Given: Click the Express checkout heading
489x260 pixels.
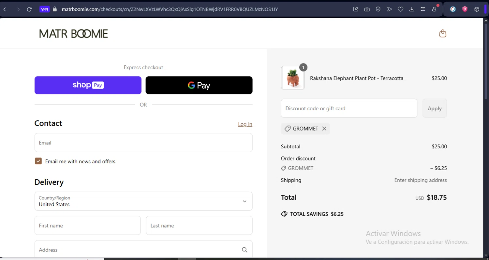Looking at the screenshot, I should tap(143, 67).
